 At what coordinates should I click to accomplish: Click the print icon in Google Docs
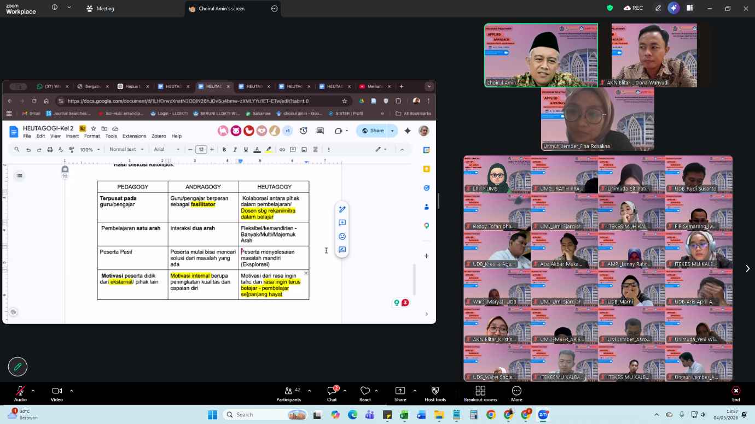point(50,150)
